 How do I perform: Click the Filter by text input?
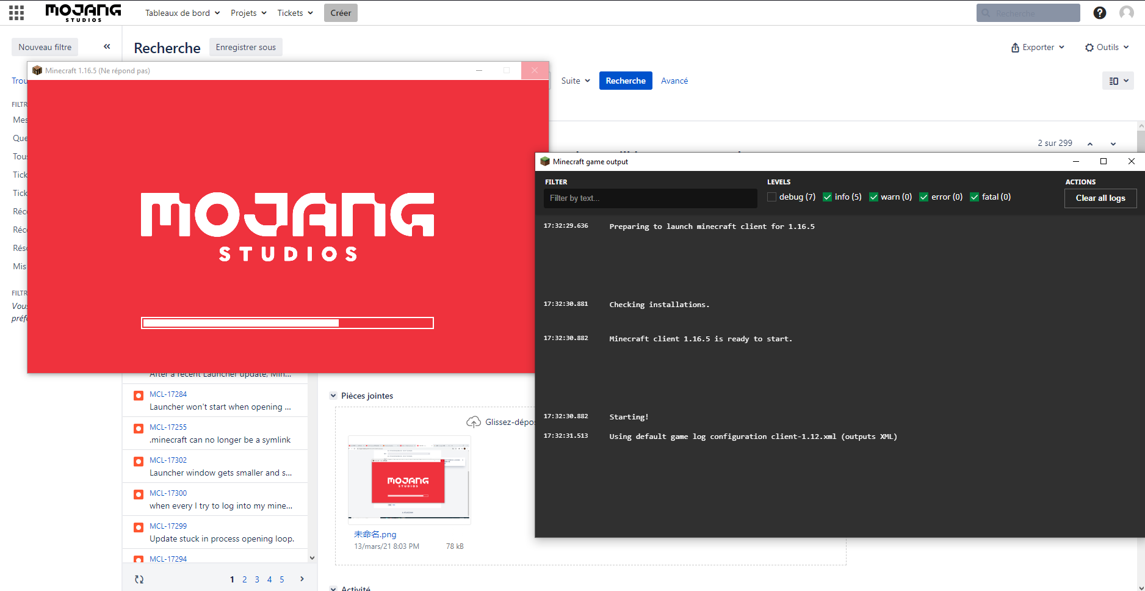click(651, 198)
